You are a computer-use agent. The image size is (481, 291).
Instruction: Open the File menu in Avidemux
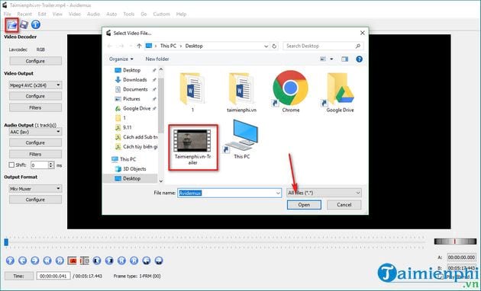8,14
